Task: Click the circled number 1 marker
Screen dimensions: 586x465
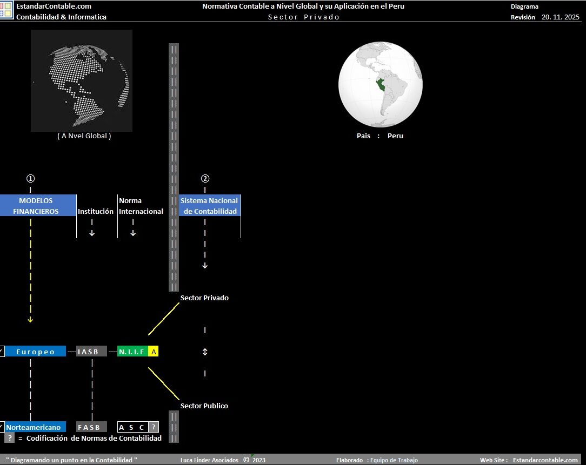Action: [30, 179]
